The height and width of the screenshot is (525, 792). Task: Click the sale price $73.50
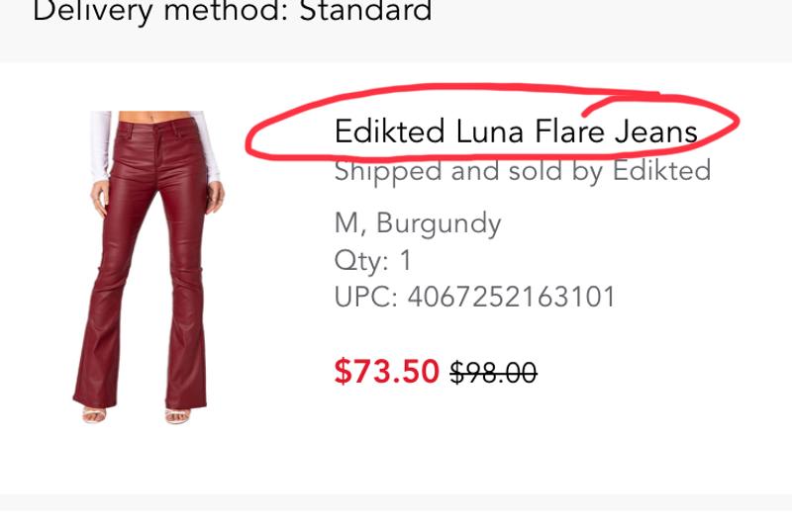[386, 371]
